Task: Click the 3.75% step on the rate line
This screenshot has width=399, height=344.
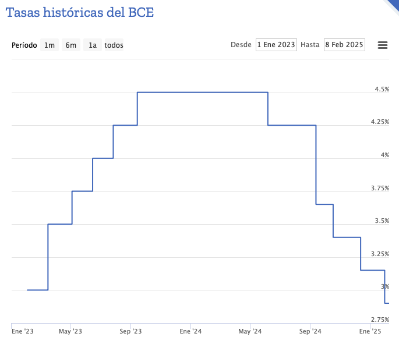Action: pos(82,191)
